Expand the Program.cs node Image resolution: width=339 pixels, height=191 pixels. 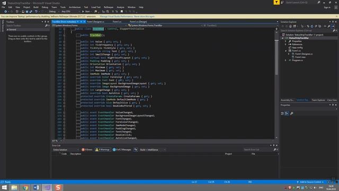pos(286,60)
